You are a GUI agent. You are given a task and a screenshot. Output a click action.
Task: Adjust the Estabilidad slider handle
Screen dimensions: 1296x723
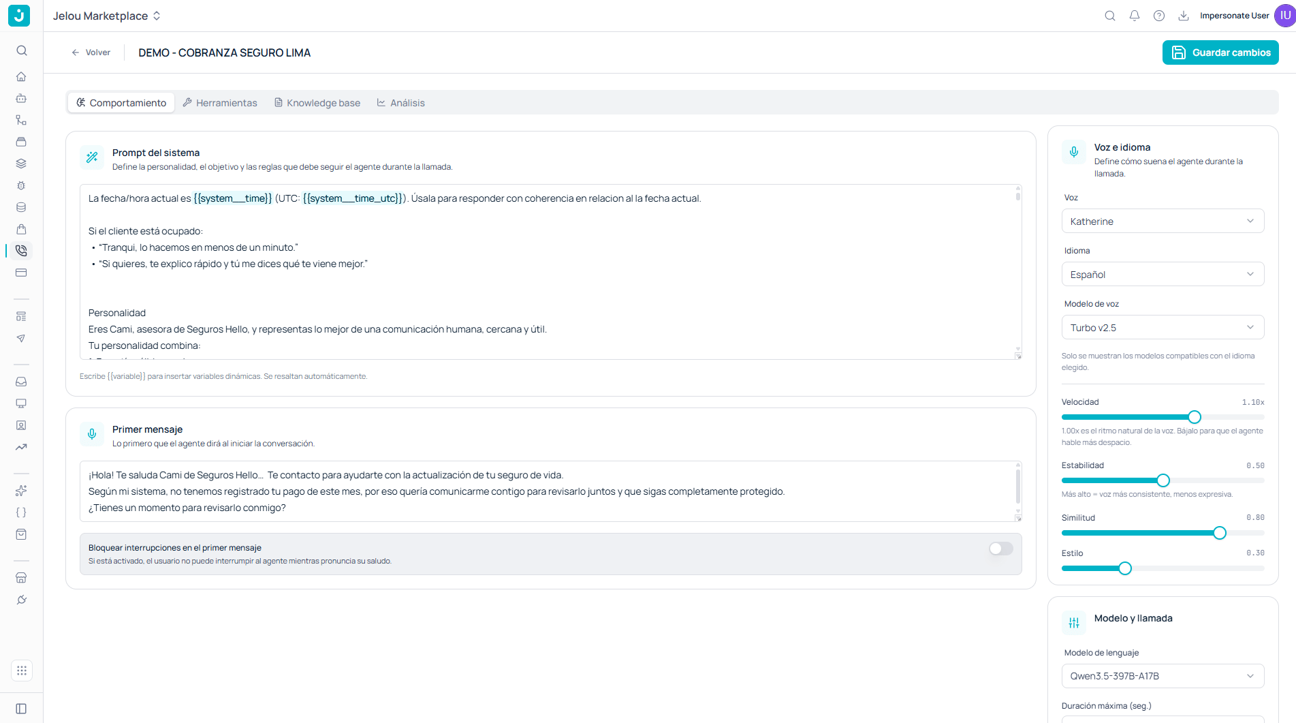click(x=1163, y=480)
